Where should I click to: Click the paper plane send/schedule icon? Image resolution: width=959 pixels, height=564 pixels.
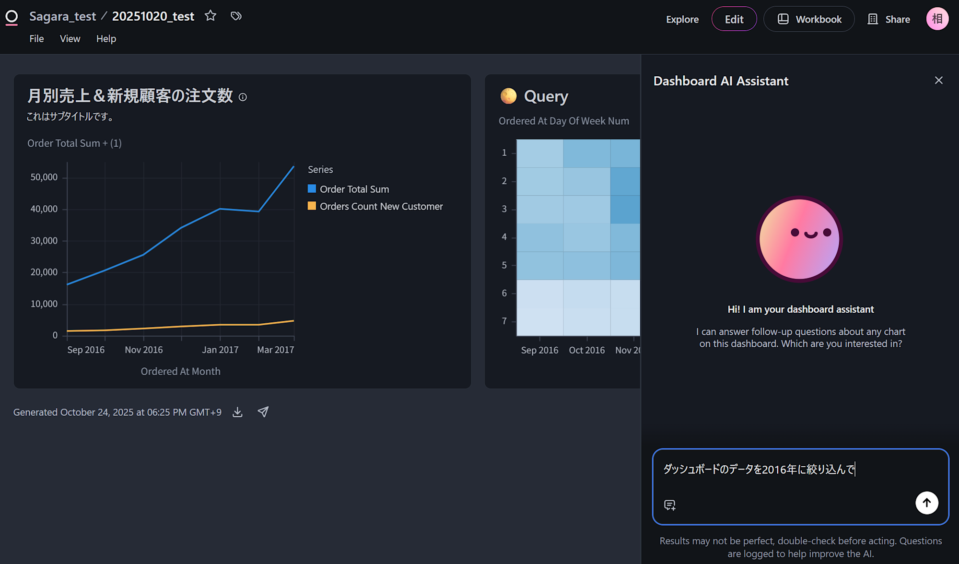pyautogui.click(x=263, y=412)
